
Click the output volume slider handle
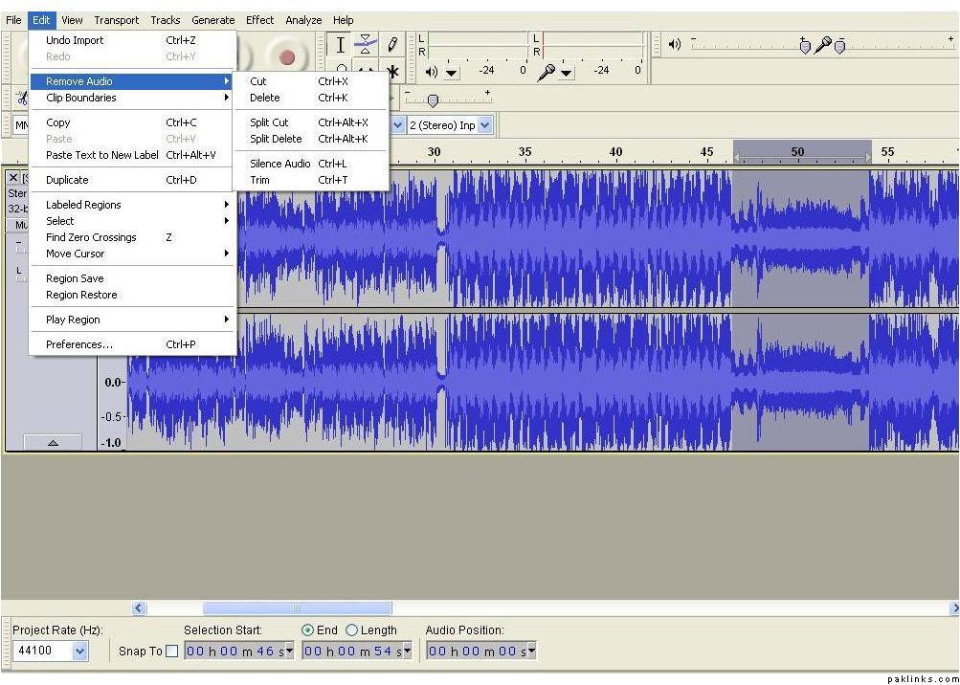(x=805, y=46)
